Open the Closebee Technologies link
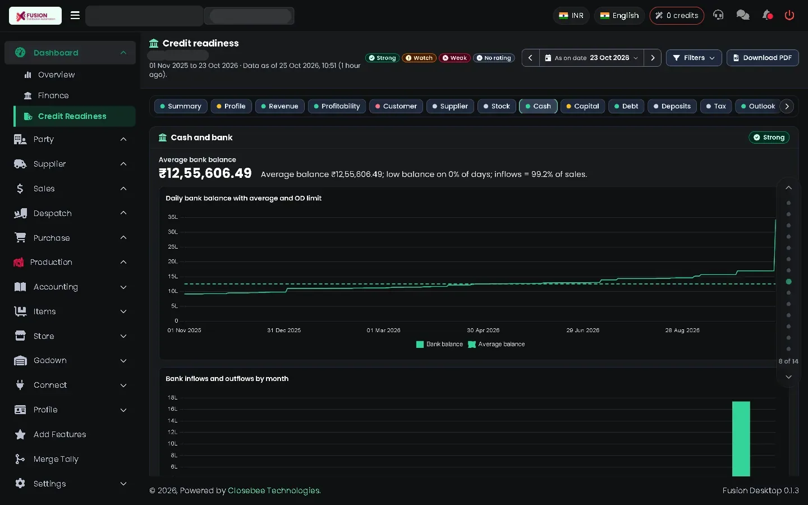808x505 pixels. [274, 490]
